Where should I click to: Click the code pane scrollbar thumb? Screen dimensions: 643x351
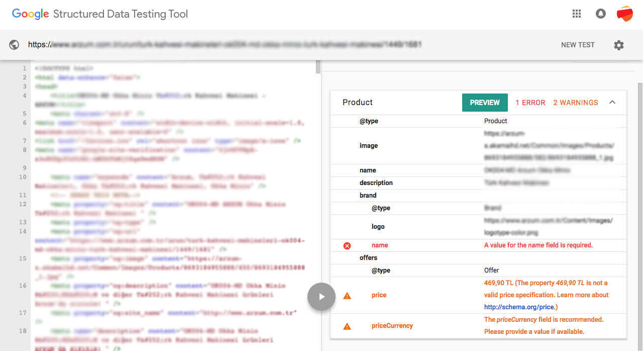point(318,67)
